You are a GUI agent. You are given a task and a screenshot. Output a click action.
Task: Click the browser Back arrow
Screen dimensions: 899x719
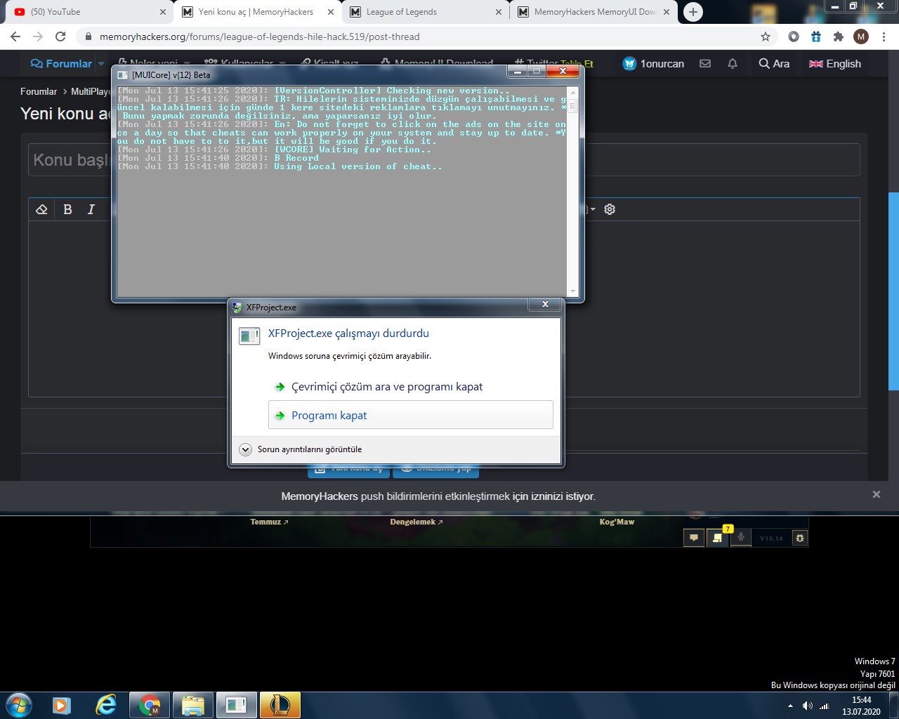pyautogui.click(x=15, y=37)
